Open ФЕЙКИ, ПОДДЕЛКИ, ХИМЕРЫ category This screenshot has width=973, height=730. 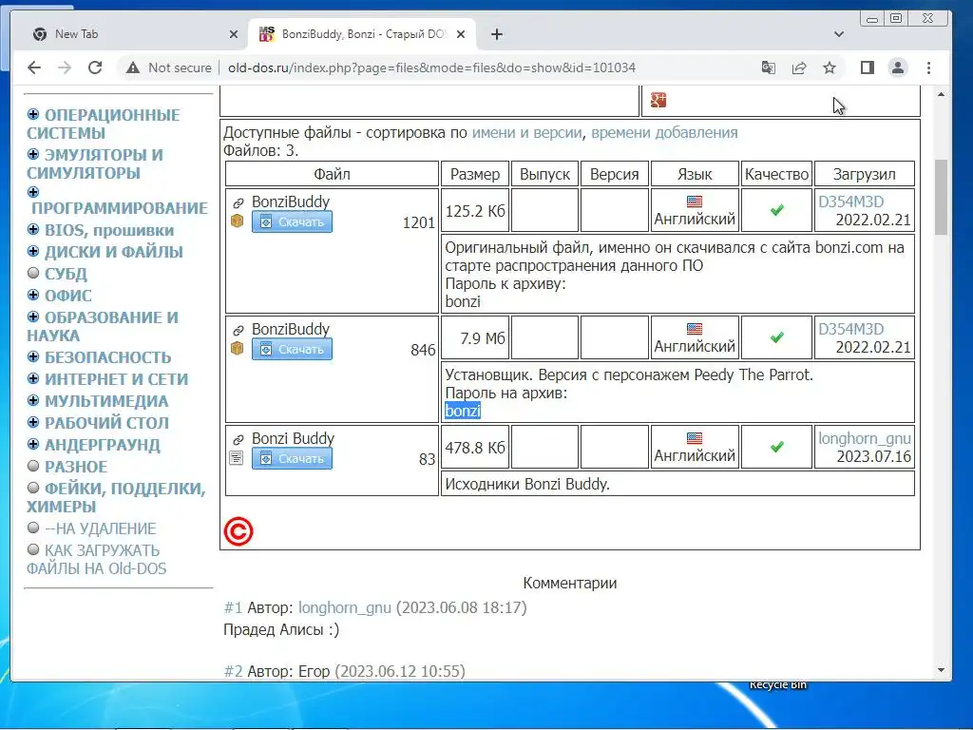pyautogui.click(x=116, y=497)
